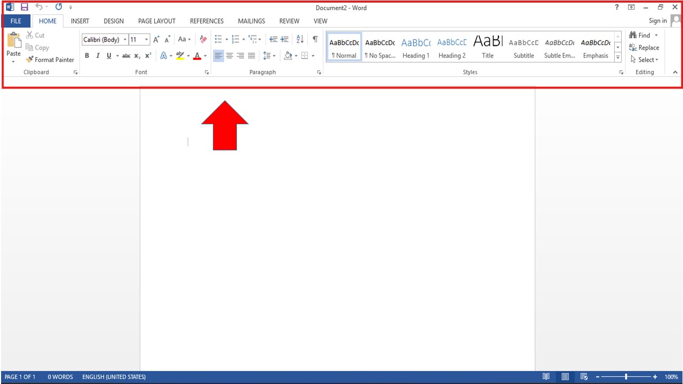Toggle Show/Hide paragraph marks

pos(315,39)
